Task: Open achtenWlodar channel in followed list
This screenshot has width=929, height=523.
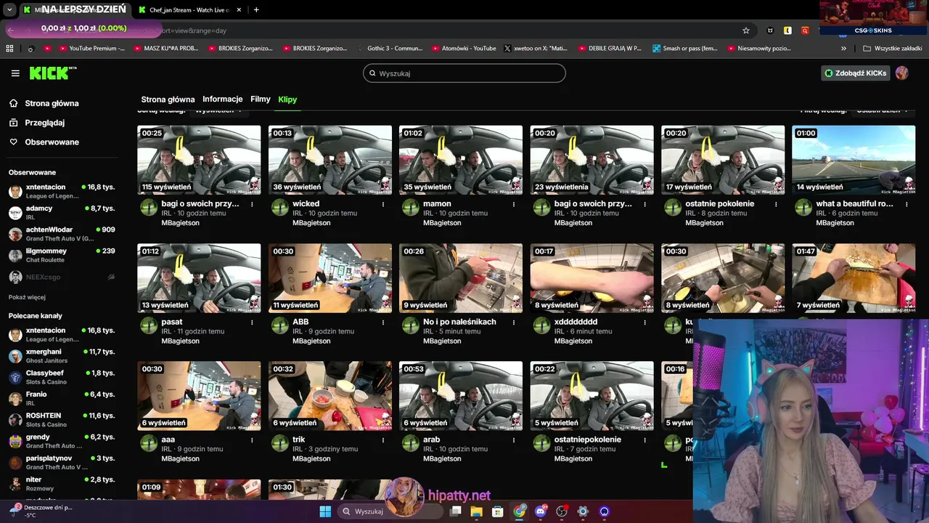Action: pos(62,234)
